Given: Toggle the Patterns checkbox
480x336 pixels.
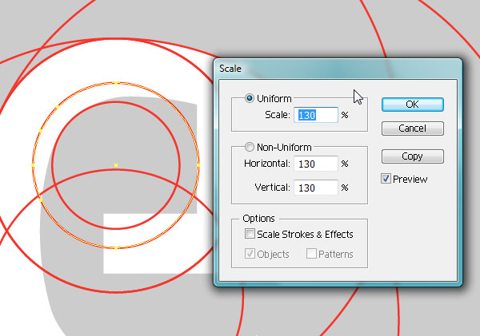Looking at the screenshot, I should [x=311, y=254].
